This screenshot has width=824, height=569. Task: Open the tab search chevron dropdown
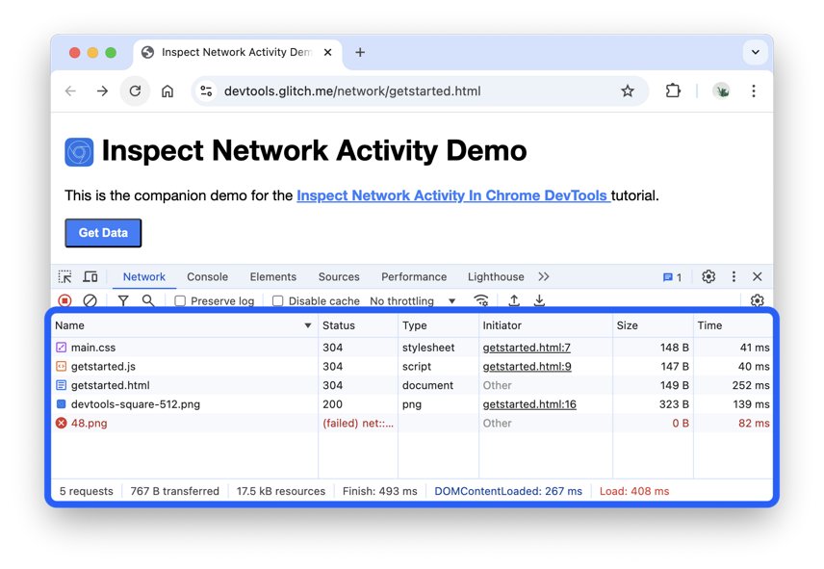[x=755, y=52]
